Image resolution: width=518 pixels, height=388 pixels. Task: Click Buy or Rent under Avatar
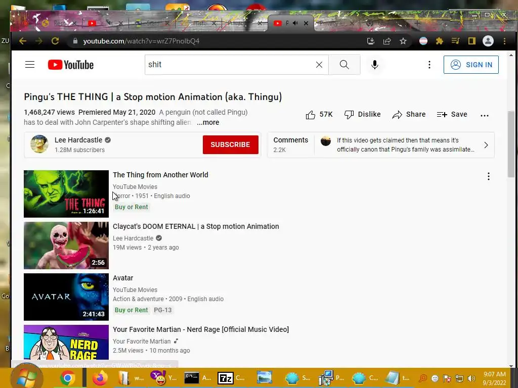(132, 310)
